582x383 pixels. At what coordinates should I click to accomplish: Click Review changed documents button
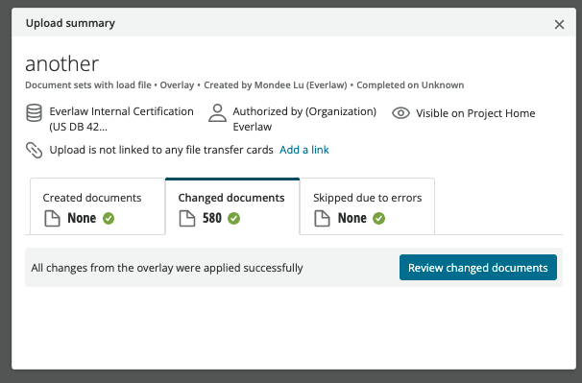tap(478, 267)
